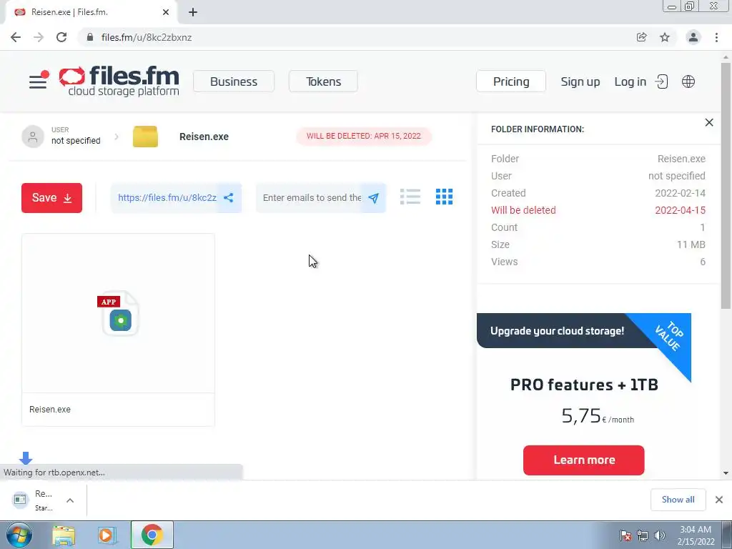Click Log in link

(x=630, y=81)
